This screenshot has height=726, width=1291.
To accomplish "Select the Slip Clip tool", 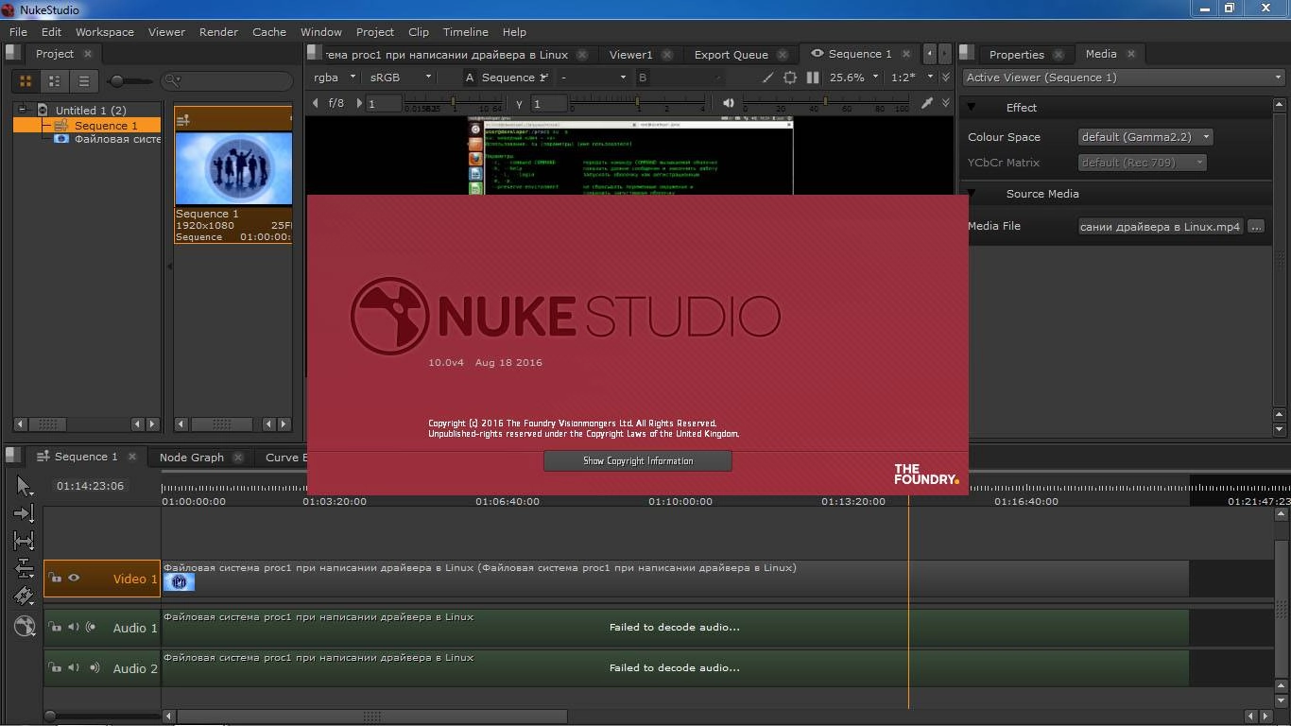I will click(24, 541).
